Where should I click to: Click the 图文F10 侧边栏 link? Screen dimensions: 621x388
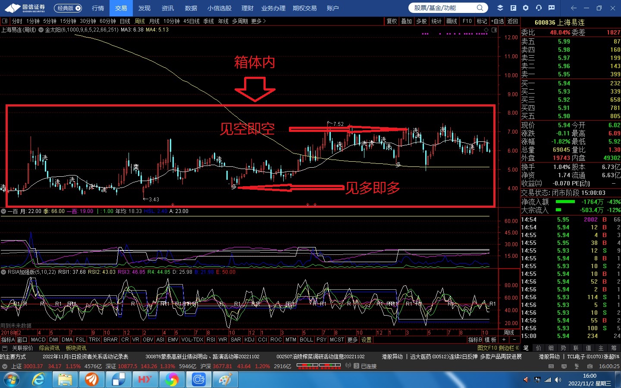tap(498, 348)
